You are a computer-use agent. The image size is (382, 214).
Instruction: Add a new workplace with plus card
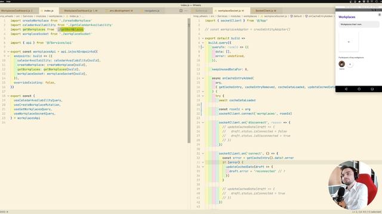click(349, 42)
